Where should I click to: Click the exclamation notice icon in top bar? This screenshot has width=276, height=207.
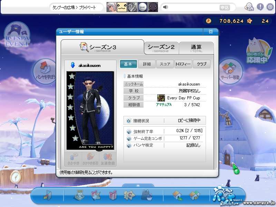[260, 7]
